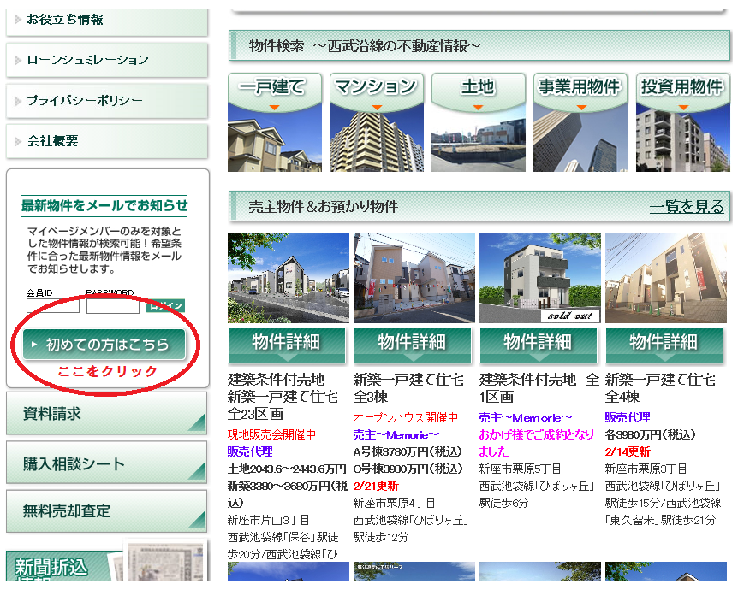Screen dimensions: 738x590
Task: Click inside the 会員ID input field
Action: [x=52, y=305]
